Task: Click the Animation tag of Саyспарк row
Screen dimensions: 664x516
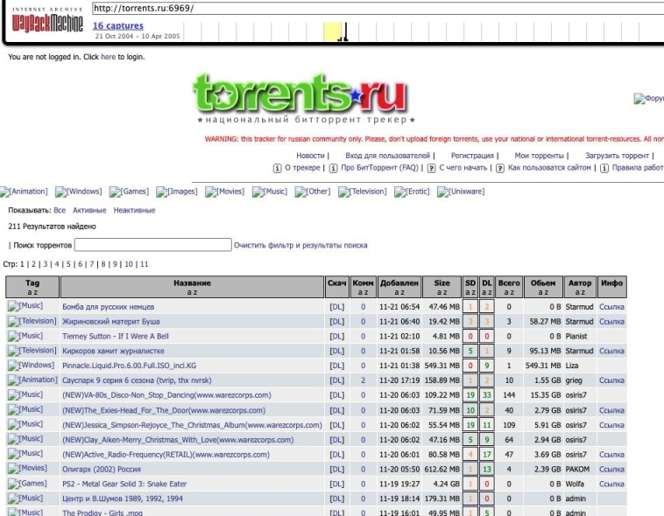Action: pyautogui.click(x=32, y=380)
